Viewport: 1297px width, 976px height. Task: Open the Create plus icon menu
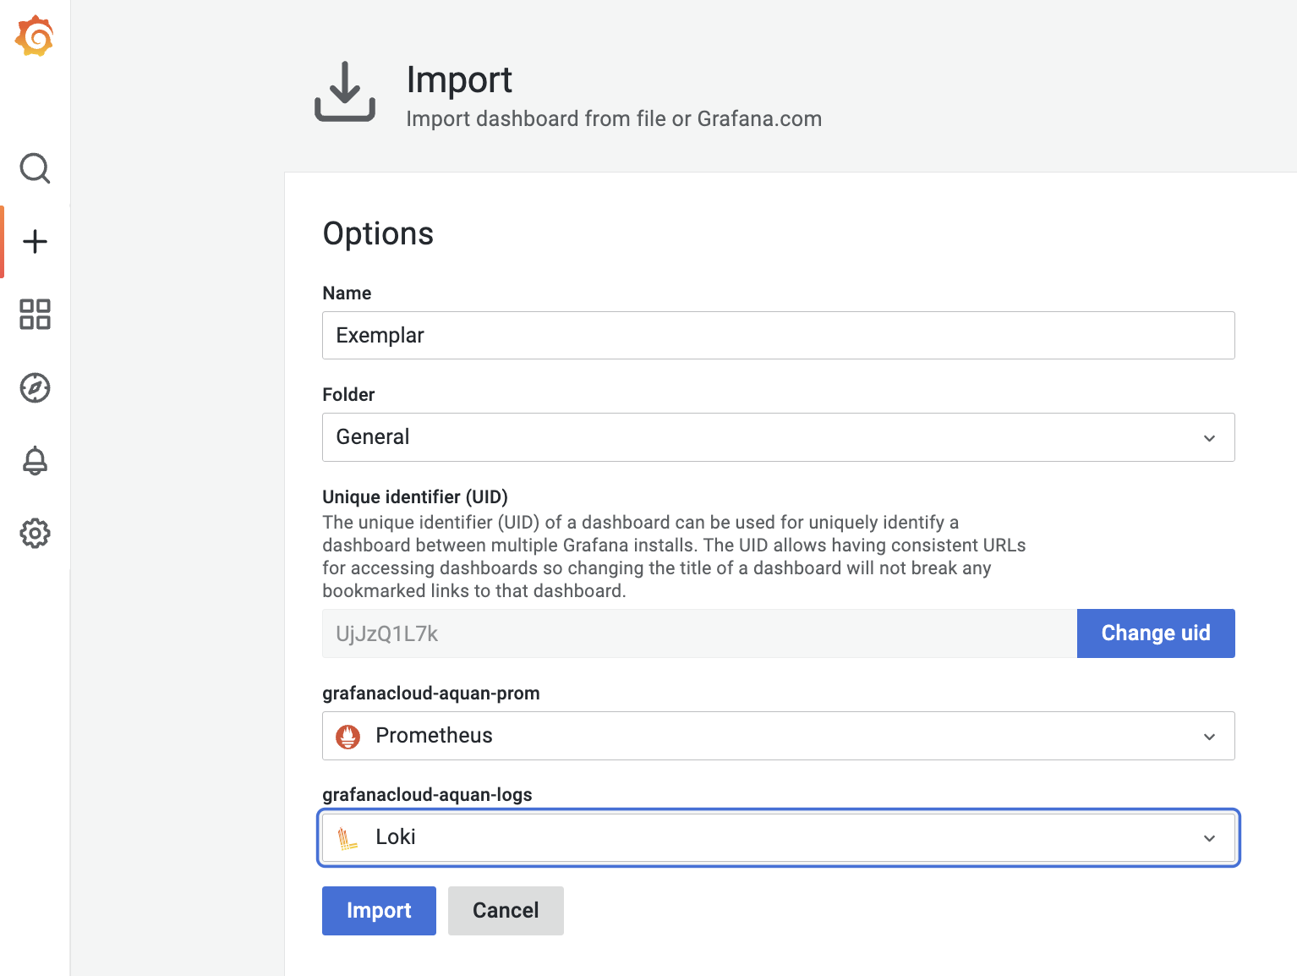[x=35, y=242]
